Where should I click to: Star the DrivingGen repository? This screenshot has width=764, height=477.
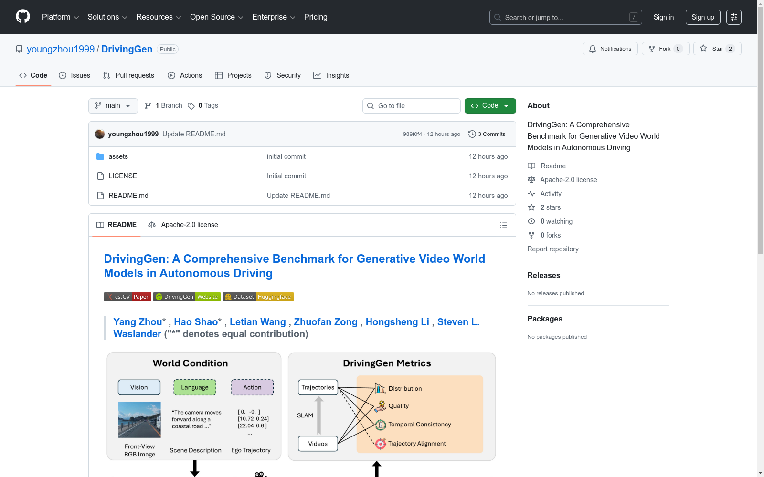717,49
